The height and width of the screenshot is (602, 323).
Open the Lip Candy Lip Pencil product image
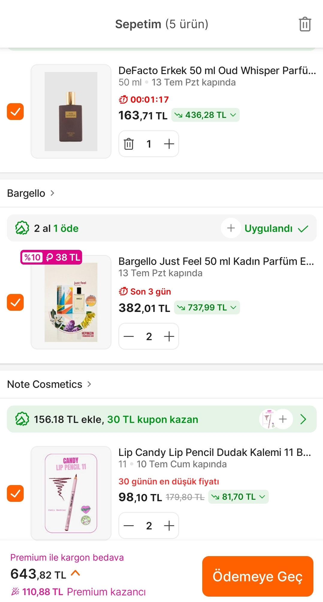click(71, 493)
